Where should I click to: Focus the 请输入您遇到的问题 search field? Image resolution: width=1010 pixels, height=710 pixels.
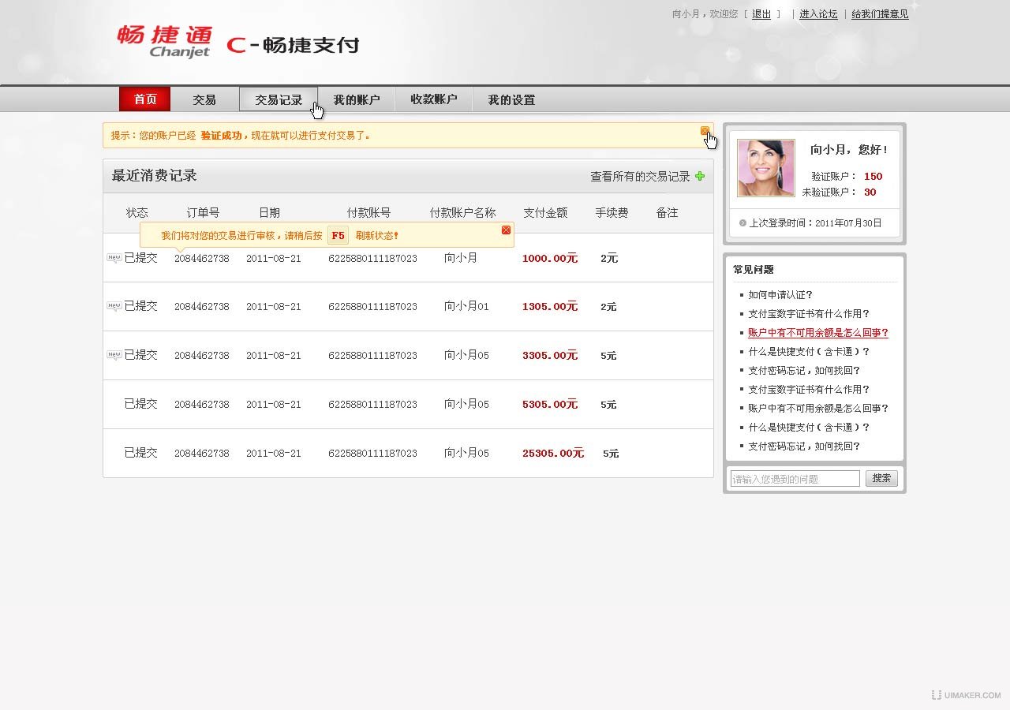tap(795, 479)
